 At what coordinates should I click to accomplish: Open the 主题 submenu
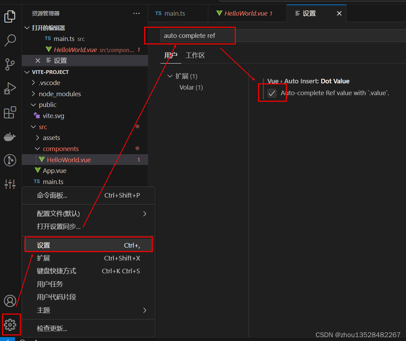[43, 310]
